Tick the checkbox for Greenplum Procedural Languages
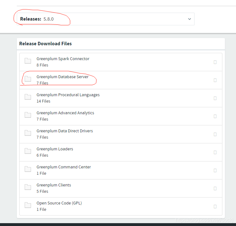236x226 pixels. [x=215, y=98]
